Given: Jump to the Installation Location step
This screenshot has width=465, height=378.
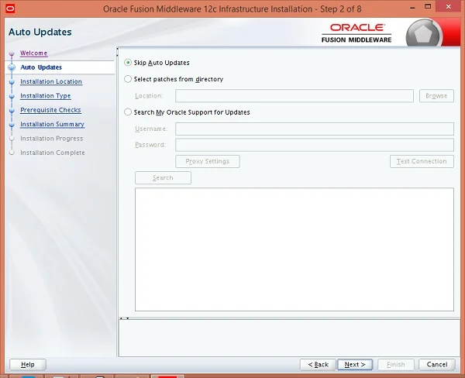Looking at the screenshot, I should click(51, 81).
